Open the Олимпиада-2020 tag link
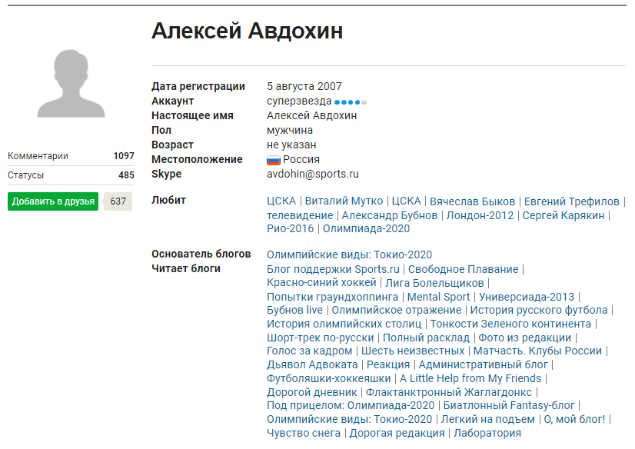635x449 pixels. 366,228
